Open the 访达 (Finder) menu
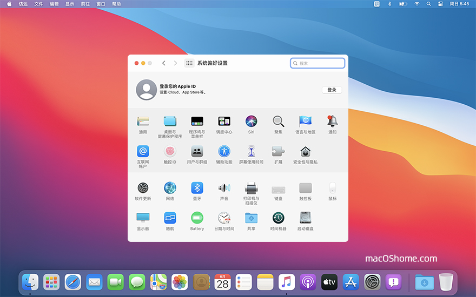 click(x=23, y=4)
